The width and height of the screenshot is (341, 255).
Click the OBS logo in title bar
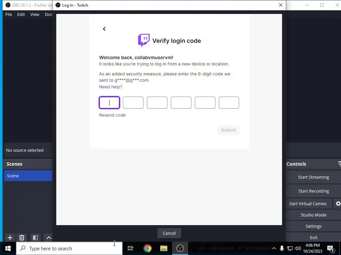pyautogui.click(x=8, y=5)
